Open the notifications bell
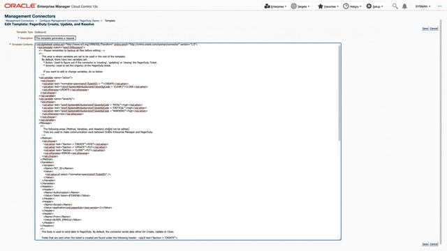 [x=404, y=6]
